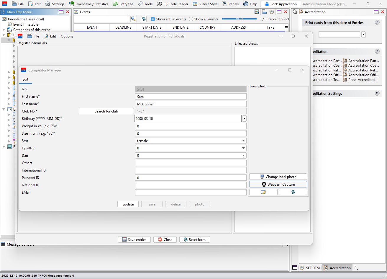Select the Show all events radio button

191,19
